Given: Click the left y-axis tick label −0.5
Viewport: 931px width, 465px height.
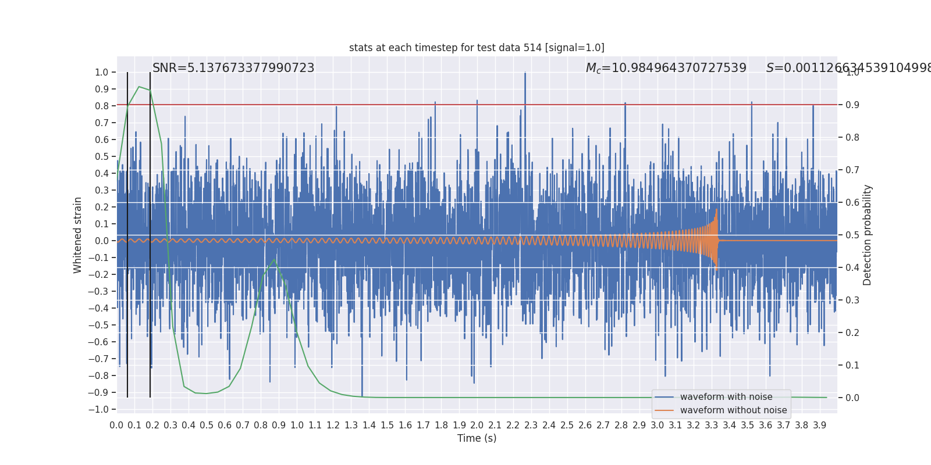Looking at the screenshot, I should [x=98, y=325].
